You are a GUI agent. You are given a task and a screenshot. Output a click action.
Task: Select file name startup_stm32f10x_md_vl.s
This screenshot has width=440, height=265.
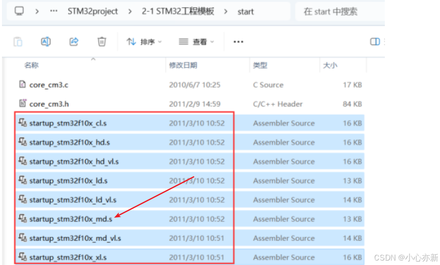pyautogui.click(x=75, y=238)
